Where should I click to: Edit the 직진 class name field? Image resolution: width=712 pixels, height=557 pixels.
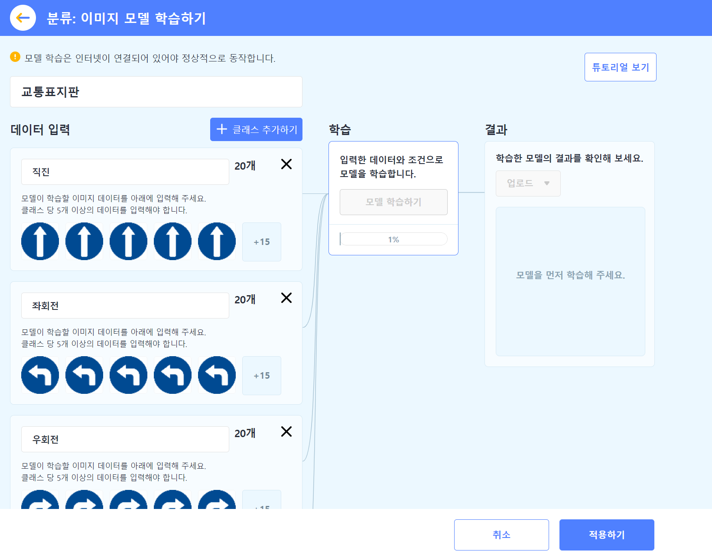(125, 172)
